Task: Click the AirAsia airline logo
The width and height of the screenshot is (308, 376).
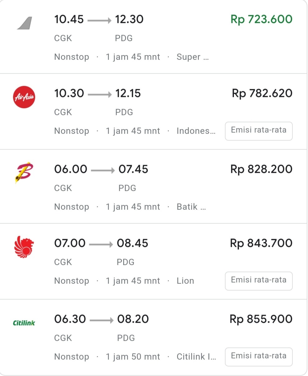Action: [x=24, y=97]
